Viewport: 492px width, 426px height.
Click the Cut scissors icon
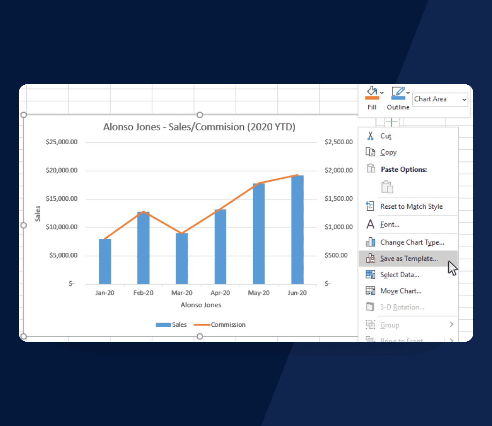pyautogui.click(x=370, y=136)
